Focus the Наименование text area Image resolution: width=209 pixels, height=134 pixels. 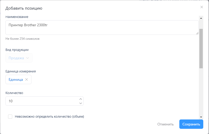pos(102,28)
